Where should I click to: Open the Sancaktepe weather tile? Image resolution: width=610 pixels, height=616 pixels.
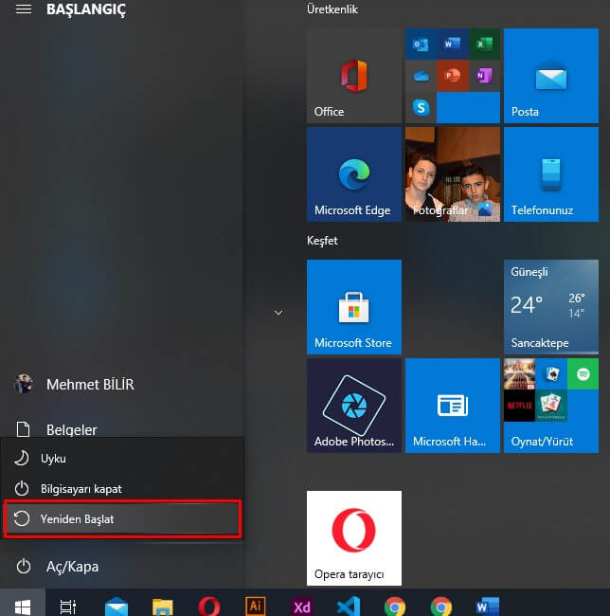click(x=551, y=307)
